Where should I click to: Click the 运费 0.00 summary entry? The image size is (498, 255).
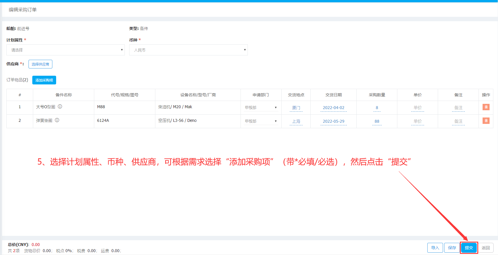[111, 251]
